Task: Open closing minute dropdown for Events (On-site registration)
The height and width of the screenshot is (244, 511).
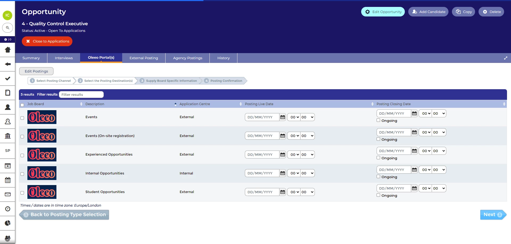Action: point(439,132)
